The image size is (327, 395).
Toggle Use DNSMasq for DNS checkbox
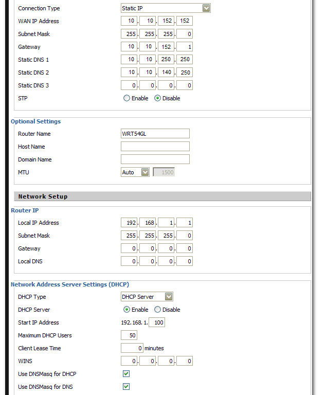[126, 386]
